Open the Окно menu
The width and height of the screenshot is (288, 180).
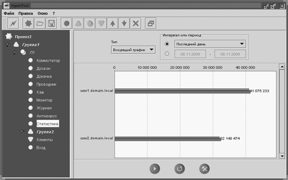(43, 13)
